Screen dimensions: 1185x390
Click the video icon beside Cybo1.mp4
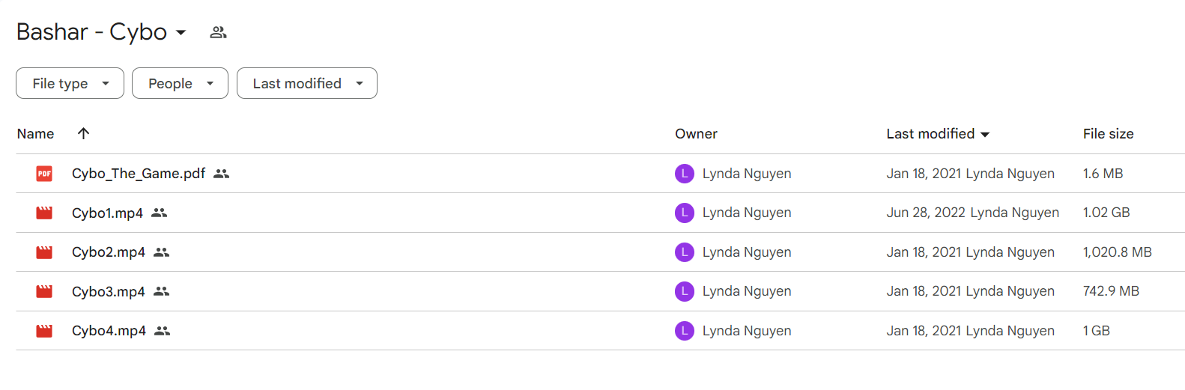pyautogui.click(x=44, y=213)
